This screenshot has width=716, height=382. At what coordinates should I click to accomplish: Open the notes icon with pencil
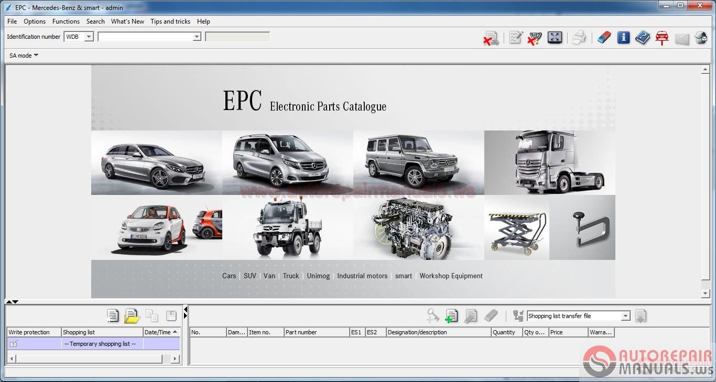click(516, 38)
